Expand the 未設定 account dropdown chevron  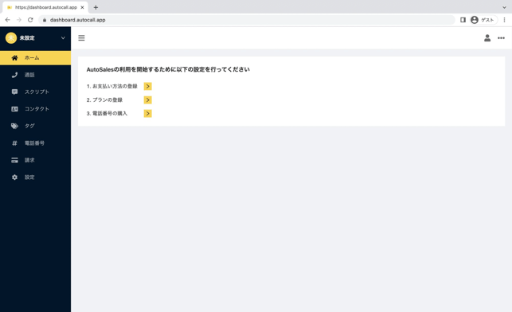click(63, 38)
